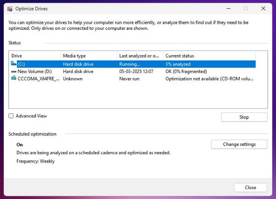Select the drive icon showing analysis in progress

(x=13, y=64)
